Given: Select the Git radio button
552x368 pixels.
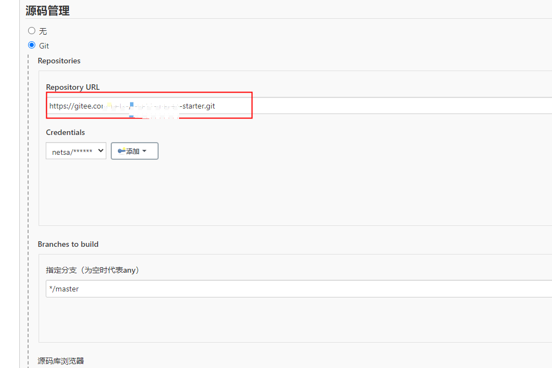Looking at the screenshot, I should [31, 45].
